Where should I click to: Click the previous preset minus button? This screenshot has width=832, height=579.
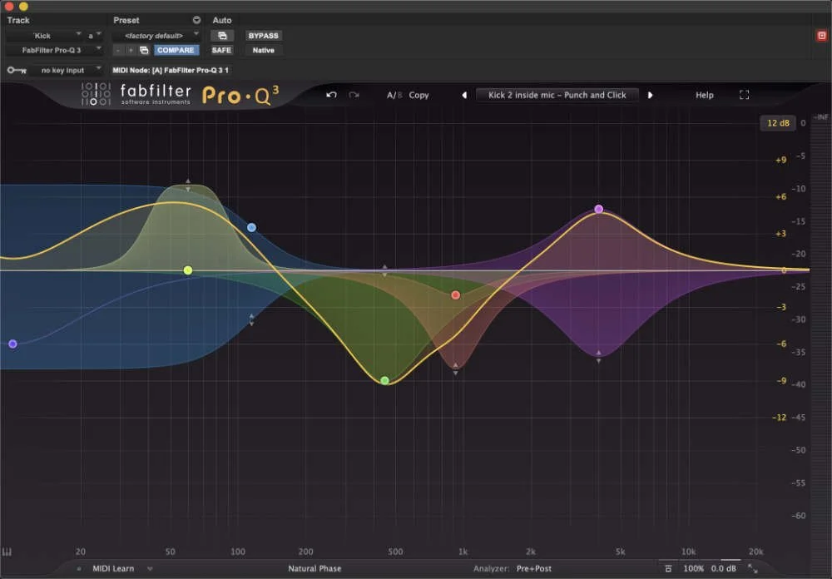[118, 50]
